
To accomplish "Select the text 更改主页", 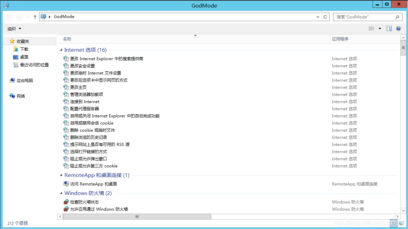I will (x=78, y=87).
